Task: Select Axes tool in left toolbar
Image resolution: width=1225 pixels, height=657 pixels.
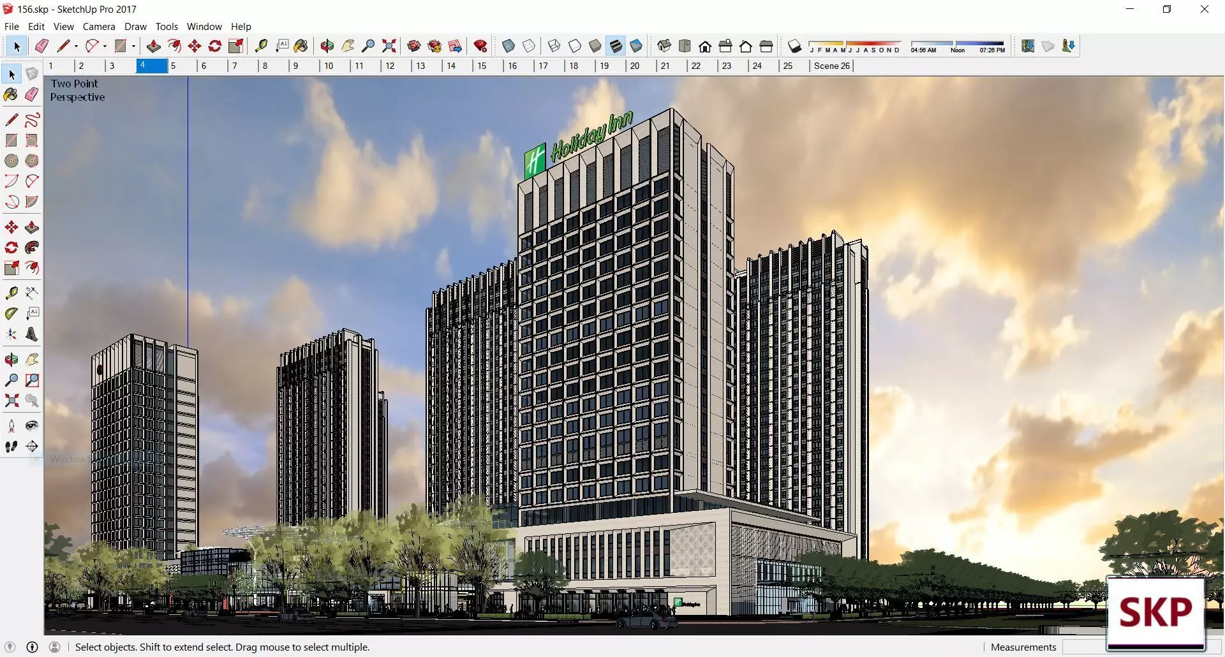Action: (x=11, y=334)
